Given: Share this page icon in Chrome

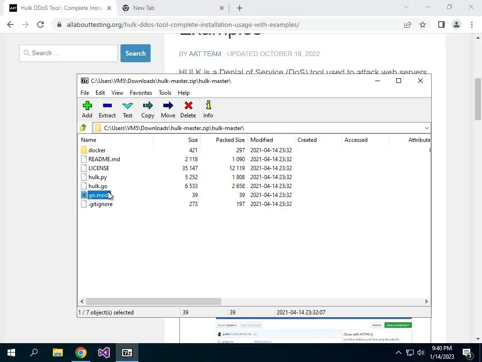Looking at the screenshot, I should point(408,25).
